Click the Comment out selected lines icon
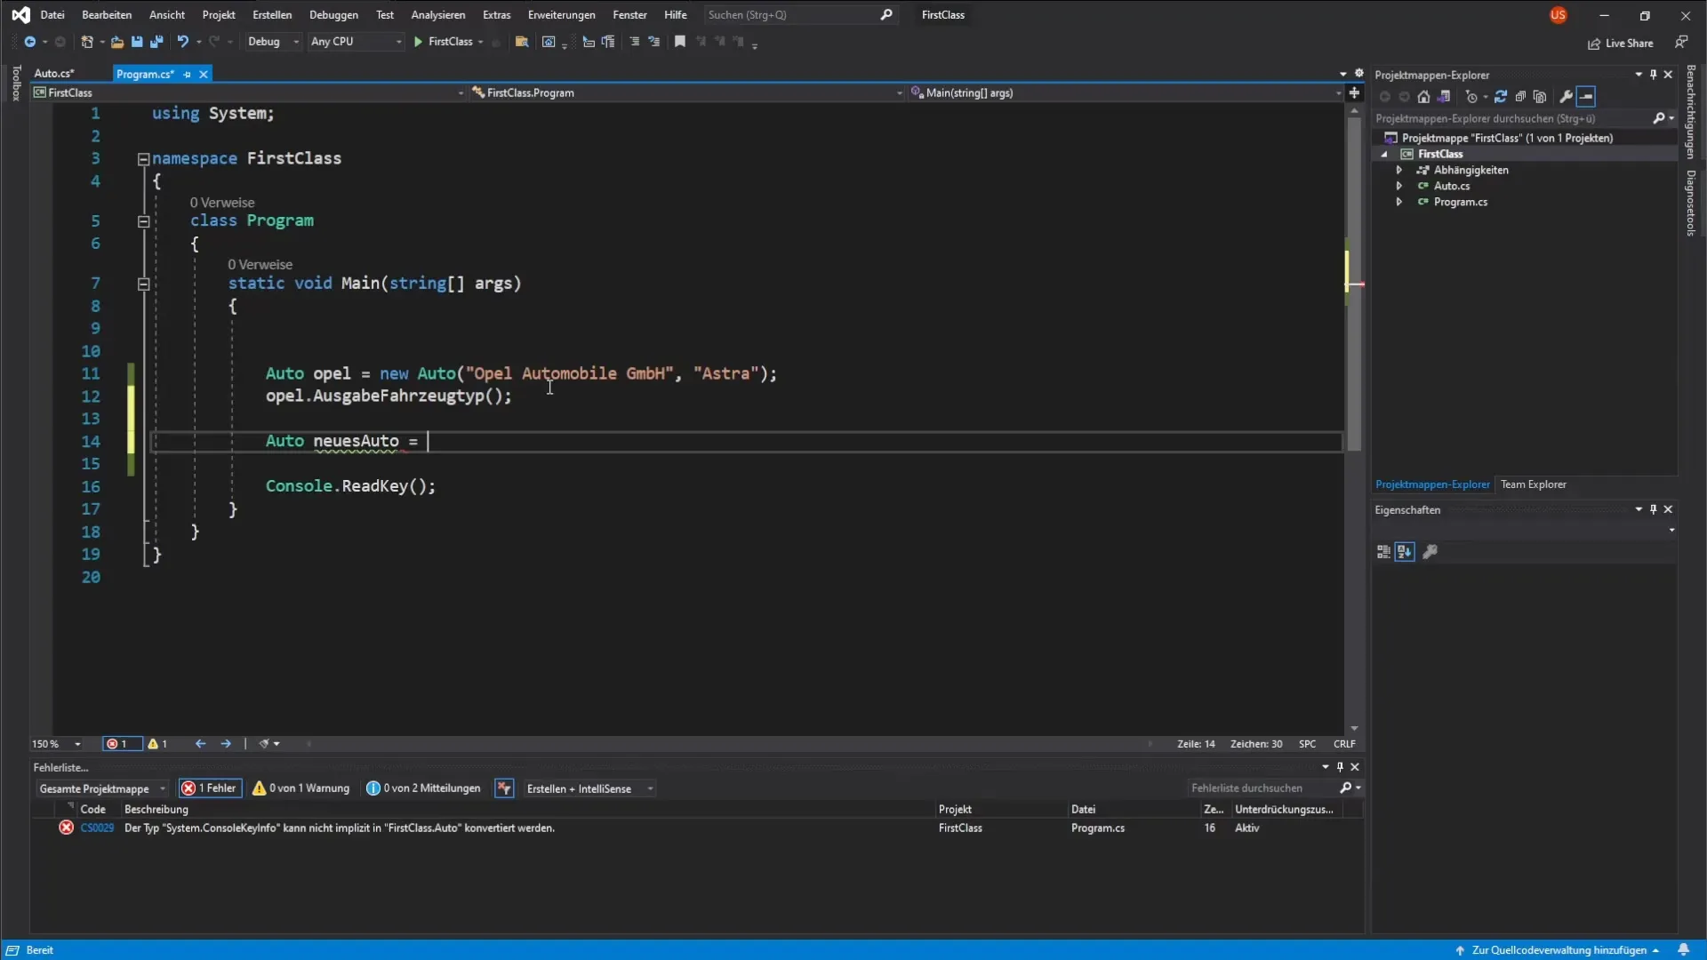Screen dimensions: 1707x960 click(634, 42)
